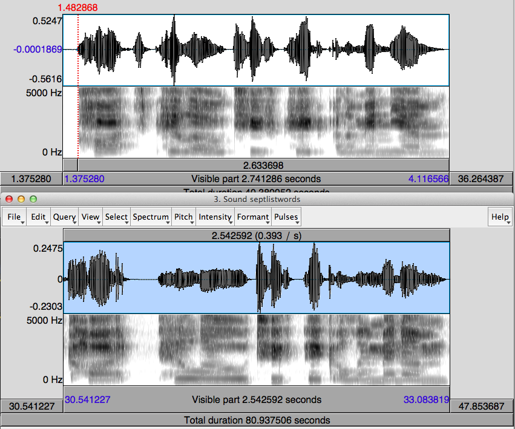Open the Edit menu
This screenshot has height=429, width=515.
point(39,217)
